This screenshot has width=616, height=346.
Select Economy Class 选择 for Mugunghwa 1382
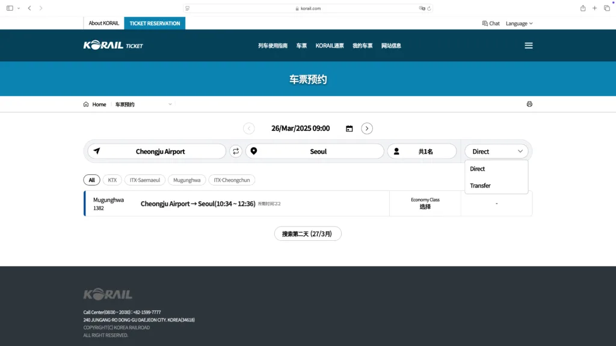point(425,204)
